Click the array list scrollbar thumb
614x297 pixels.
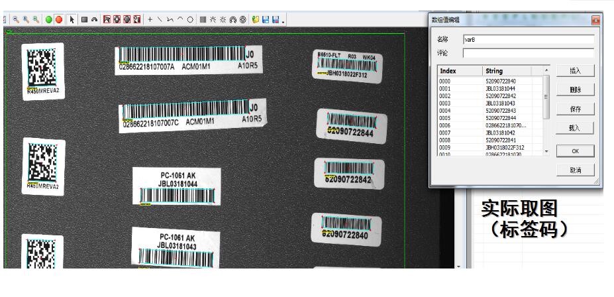[x=546, y=97]
